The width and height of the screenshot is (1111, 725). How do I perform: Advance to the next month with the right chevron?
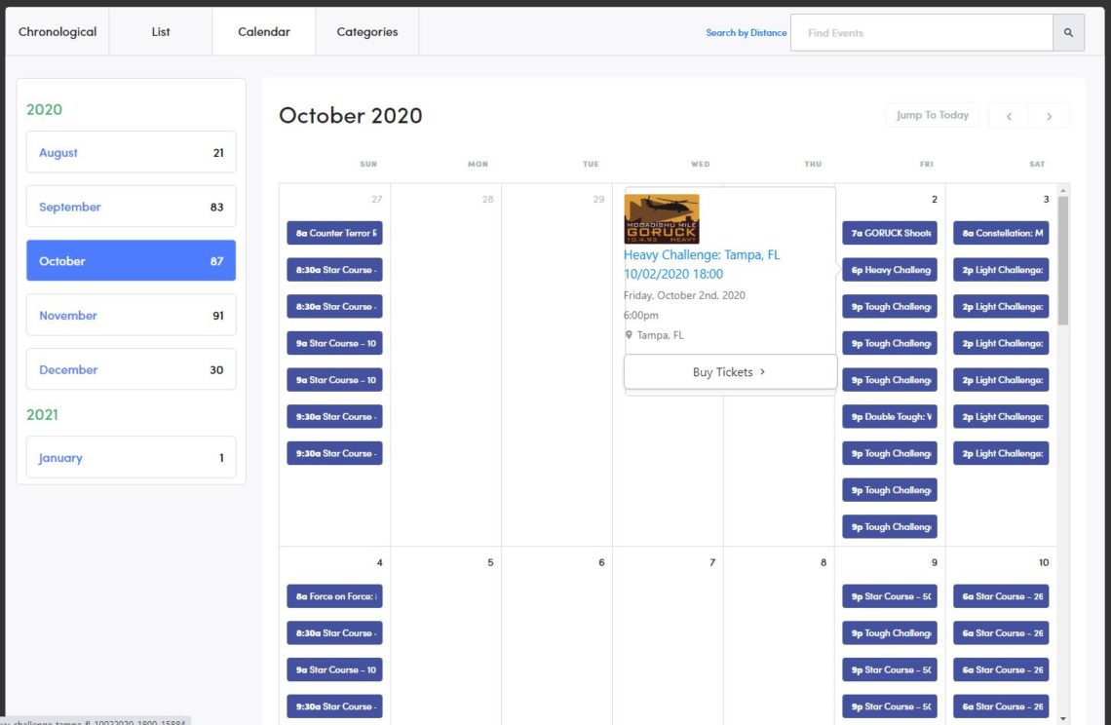[1049, 116]
